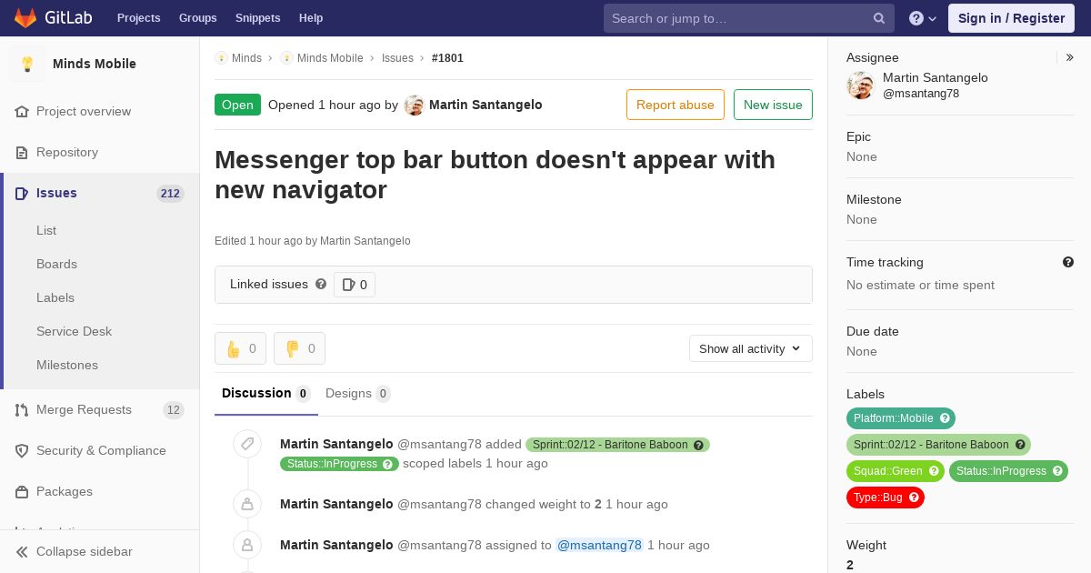Collapse the left sidebar

[x=84, y=551]
